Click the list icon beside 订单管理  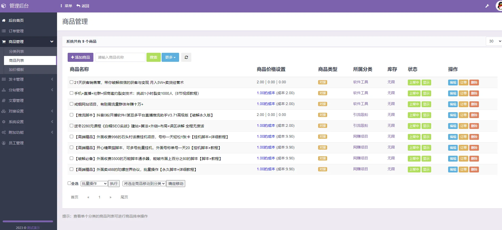(4, 31)
